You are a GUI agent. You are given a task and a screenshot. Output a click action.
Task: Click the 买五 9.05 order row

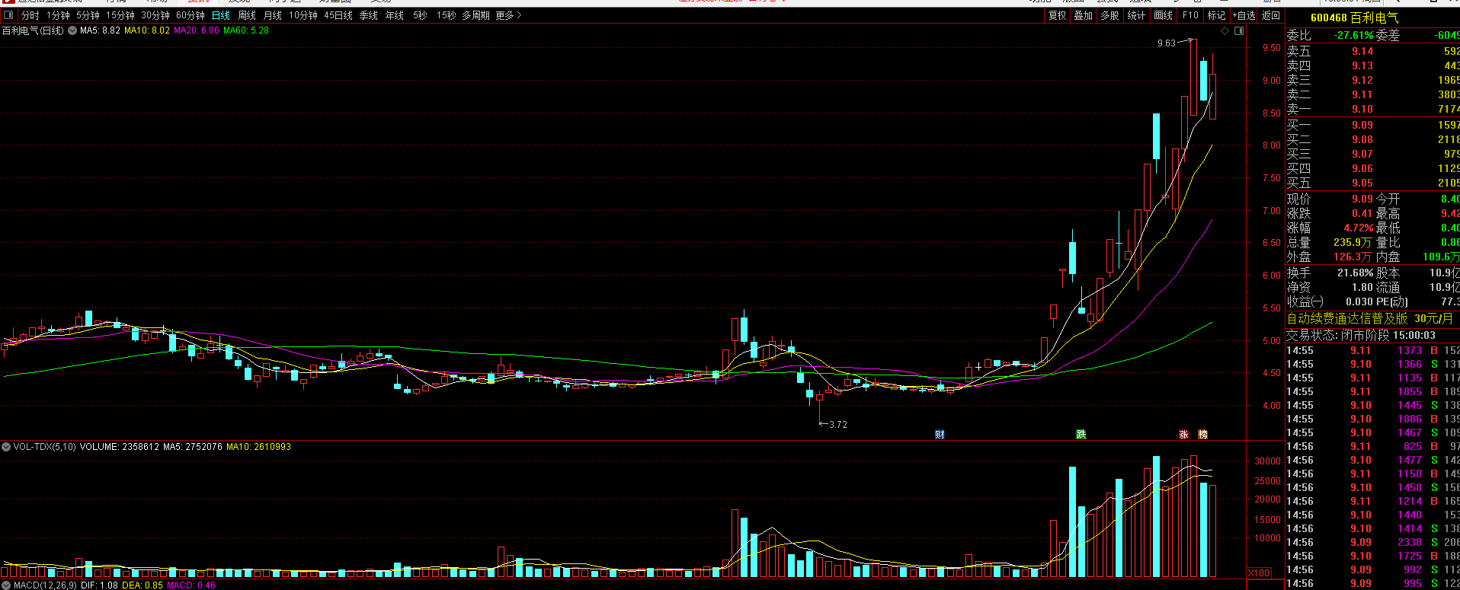coord(1372,183)
